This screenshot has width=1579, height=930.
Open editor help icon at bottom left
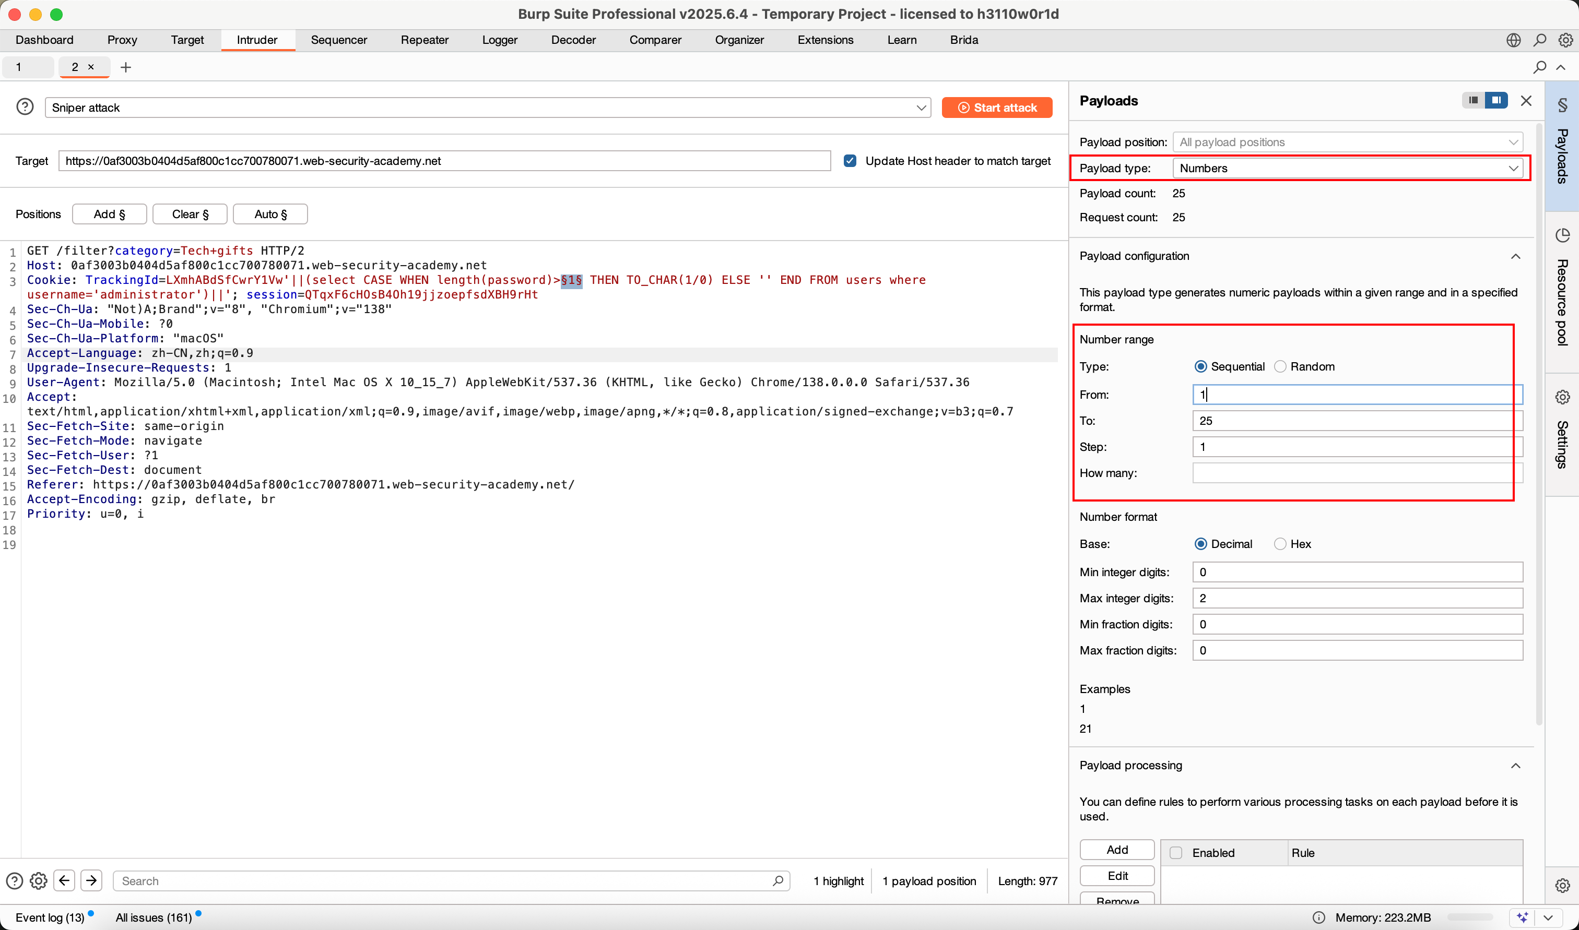[x=15, y=880]
